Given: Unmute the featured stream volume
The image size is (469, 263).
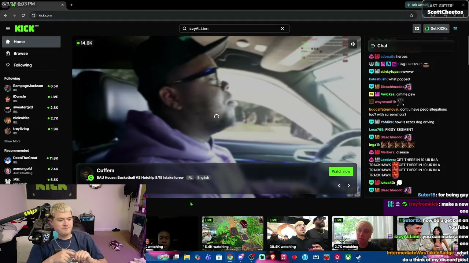Looking at the screenshot, I should click(352, 44).
